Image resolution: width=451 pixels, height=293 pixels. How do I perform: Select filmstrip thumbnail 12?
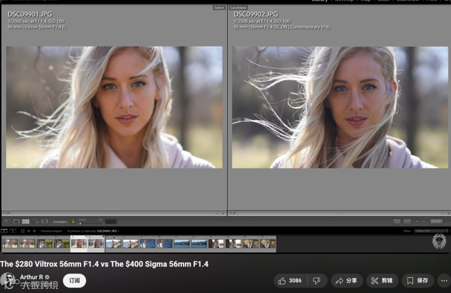click(199, 244)
